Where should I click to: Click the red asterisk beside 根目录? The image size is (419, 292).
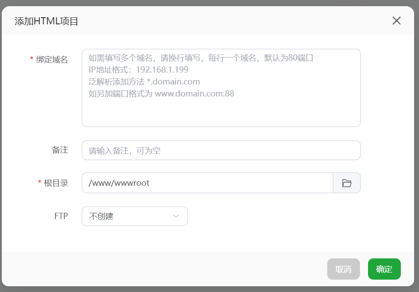click(39, 183)
